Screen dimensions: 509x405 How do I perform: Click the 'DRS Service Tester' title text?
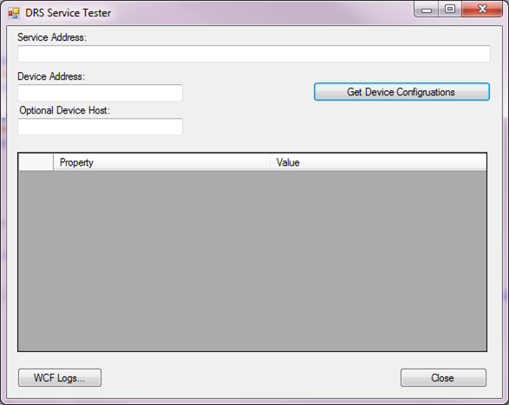(69, 13)
